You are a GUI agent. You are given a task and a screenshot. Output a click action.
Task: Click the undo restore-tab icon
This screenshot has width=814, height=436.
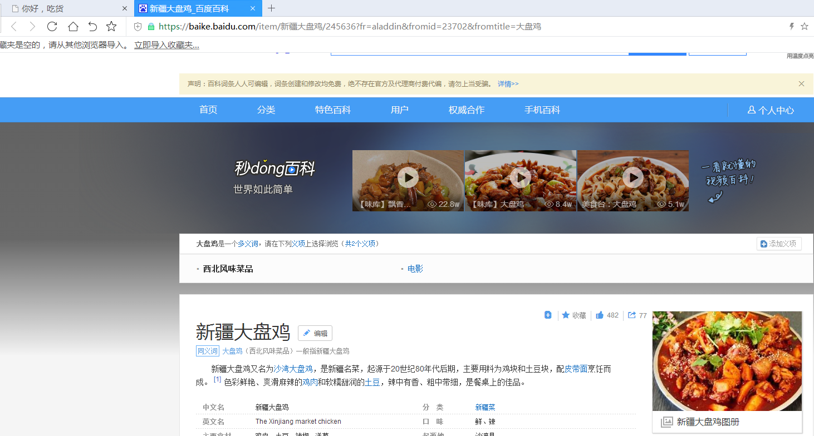point(92,26)
